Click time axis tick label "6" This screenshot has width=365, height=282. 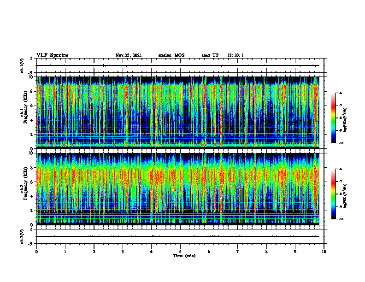pos(209,252)
